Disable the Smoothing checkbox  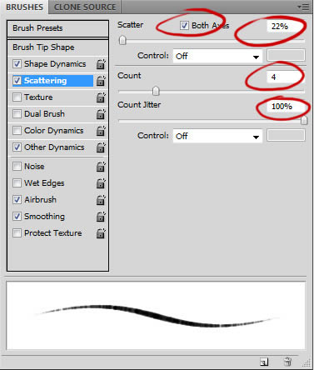(17, 217)
